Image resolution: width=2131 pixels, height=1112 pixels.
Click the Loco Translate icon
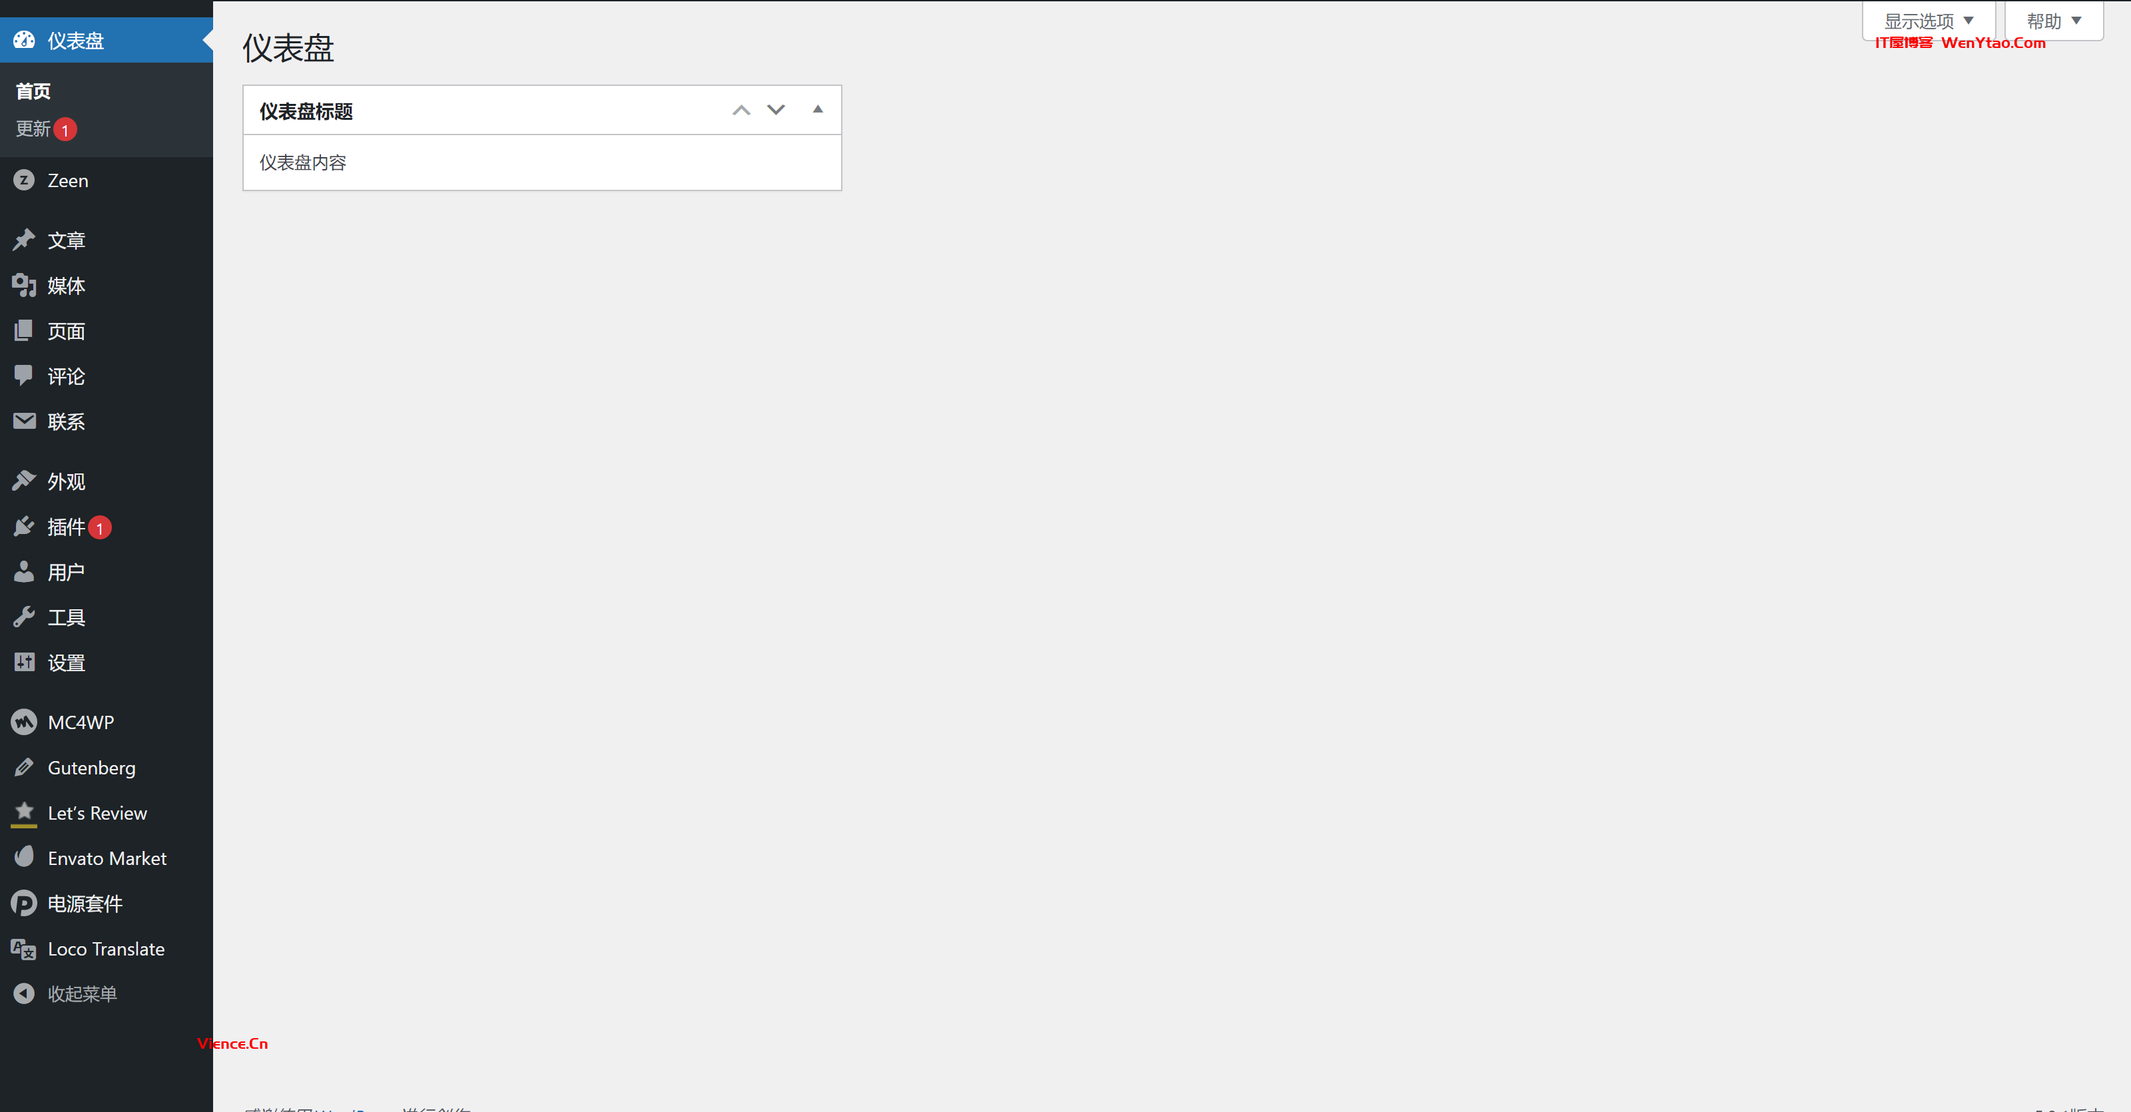[24, 949]
